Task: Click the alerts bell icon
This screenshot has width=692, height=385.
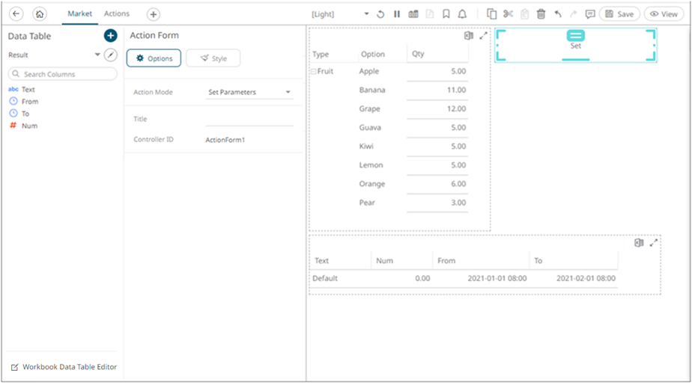Action: (x=462, y=14)
